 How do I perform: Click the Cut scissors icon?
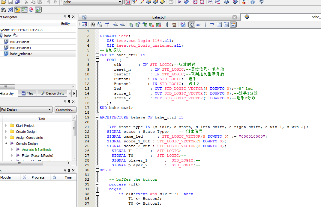tap(26, 2)
